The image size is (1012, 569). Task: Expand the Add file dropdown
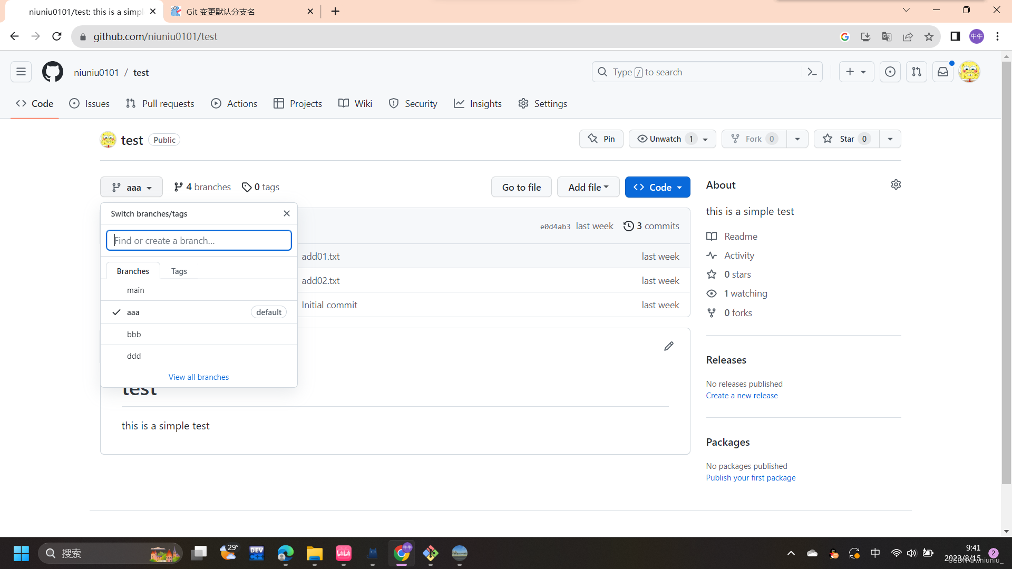[588, 187]
